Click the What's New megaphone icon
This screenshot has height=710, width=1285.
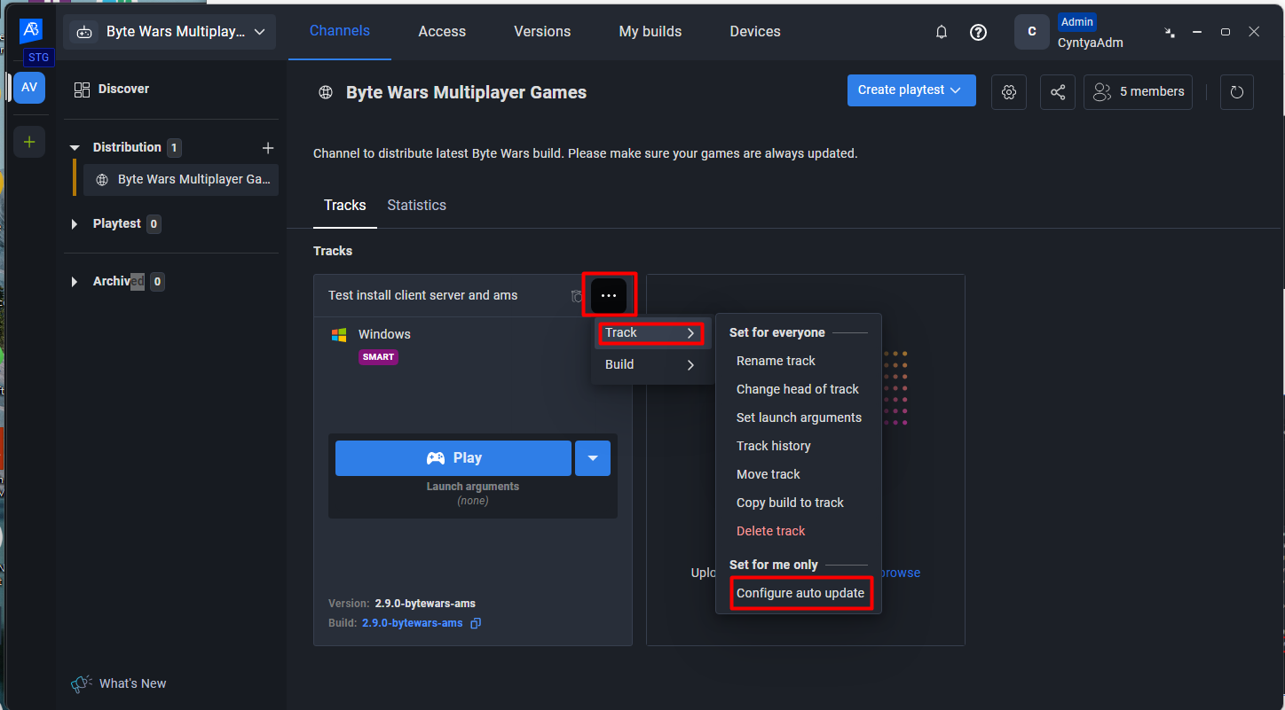click(x=82, y=683)
